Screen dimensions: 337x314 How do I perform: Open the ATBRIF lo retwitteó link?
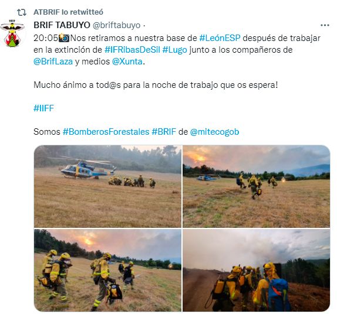[68, 12]
